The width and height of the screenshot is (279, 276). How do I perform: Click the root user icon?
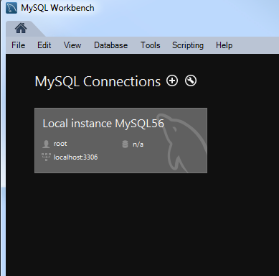(x=46, y=144)
